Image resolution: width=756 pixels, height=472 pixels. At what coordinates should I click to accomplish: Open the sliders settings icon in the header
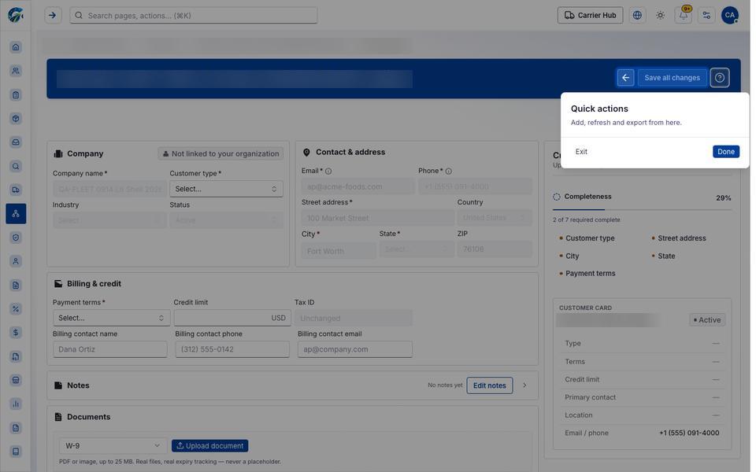706,16
